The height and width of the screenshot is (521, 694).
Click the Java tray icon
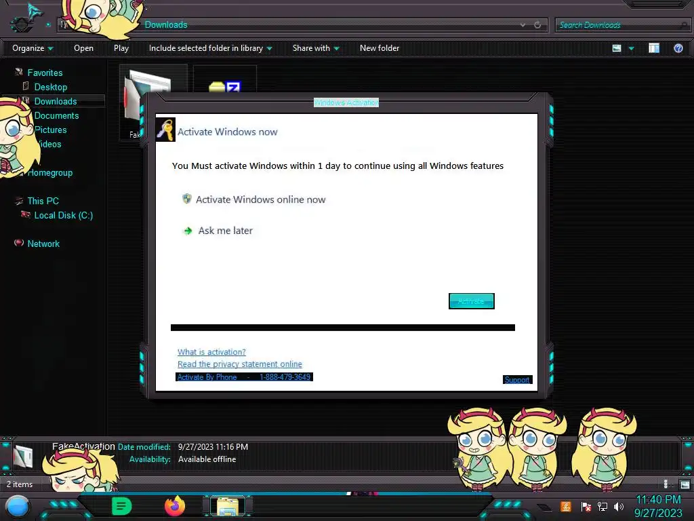pyautogui.click(x=565, y=506)
